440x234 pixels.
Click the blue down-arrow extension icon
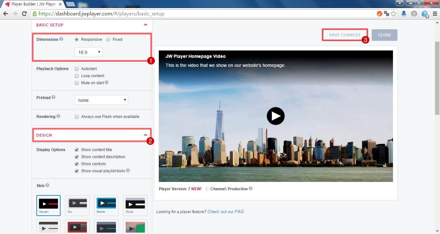[404, 14]
